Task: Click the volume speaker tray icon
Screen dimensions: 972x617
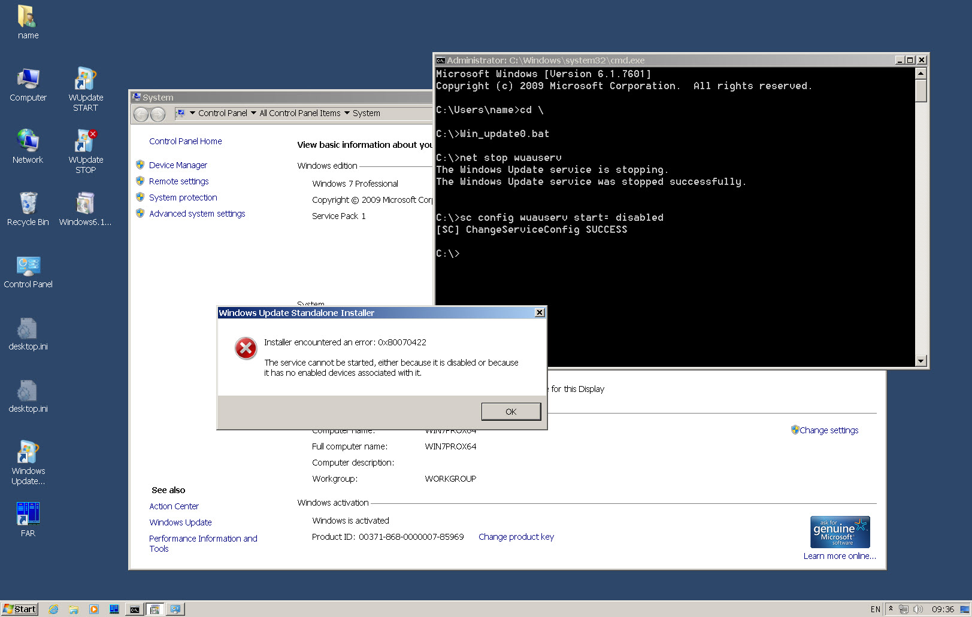Action: [918, 609]
